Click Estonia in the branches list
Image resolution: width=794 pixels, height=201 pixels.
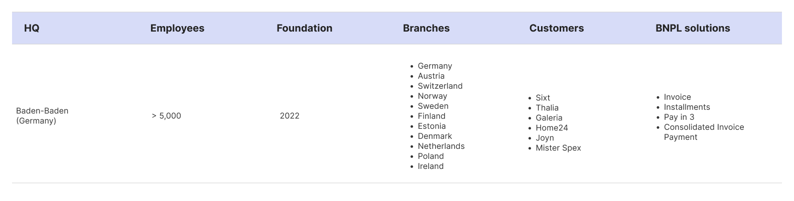[x=432, y=126]
